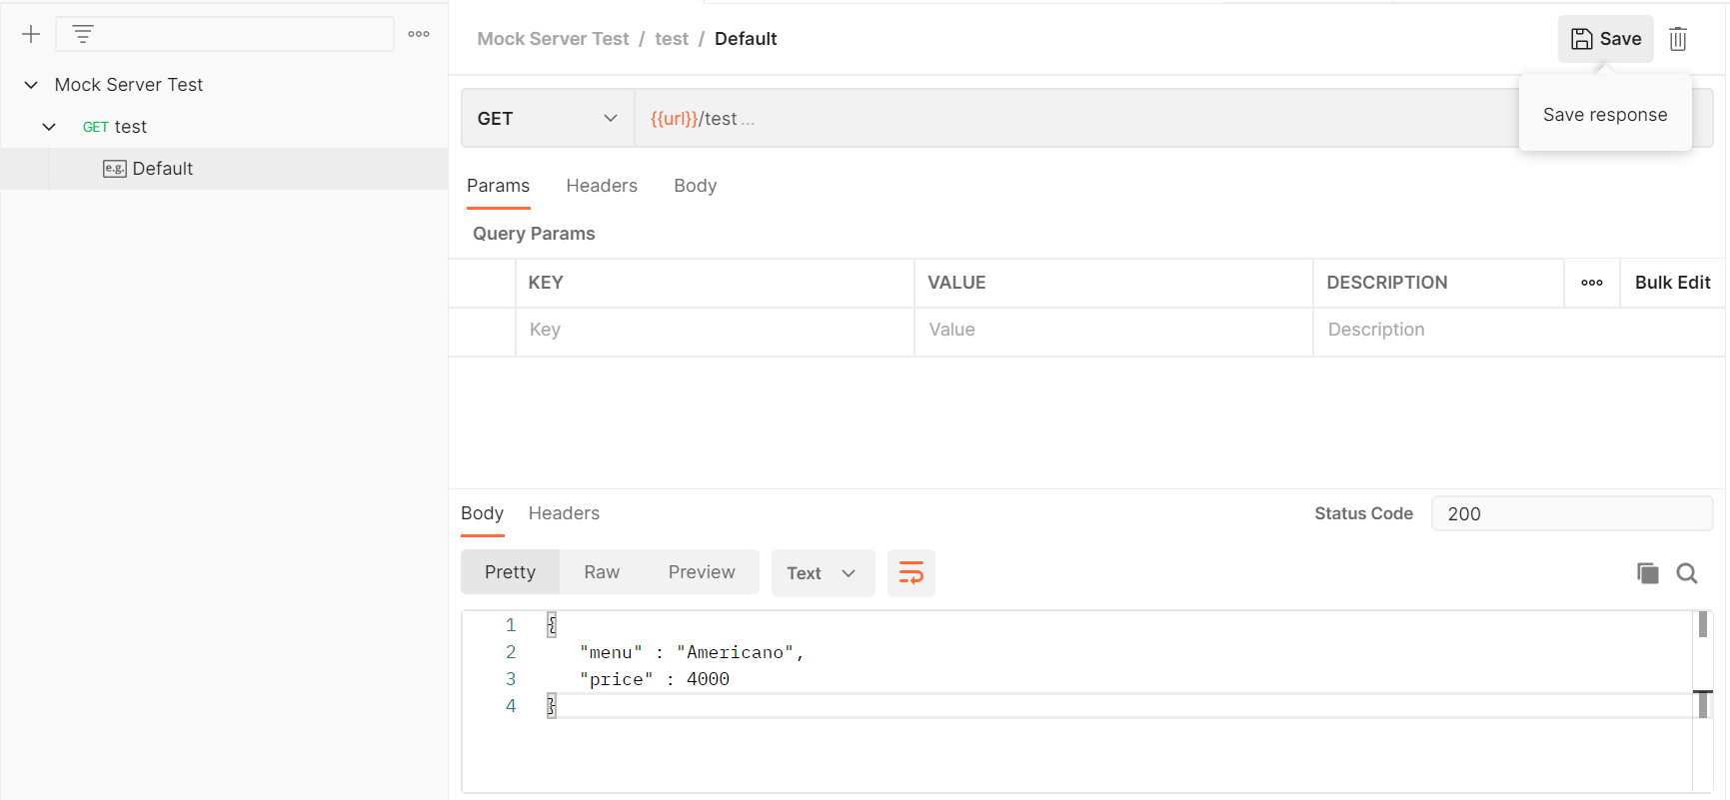Search within the response body
The width and height of the screenshot is (1730, 800).
[x=1687, y=573]
